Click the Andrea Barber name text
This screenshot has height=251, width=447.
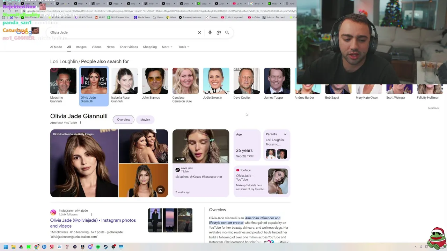pos(304,98)
